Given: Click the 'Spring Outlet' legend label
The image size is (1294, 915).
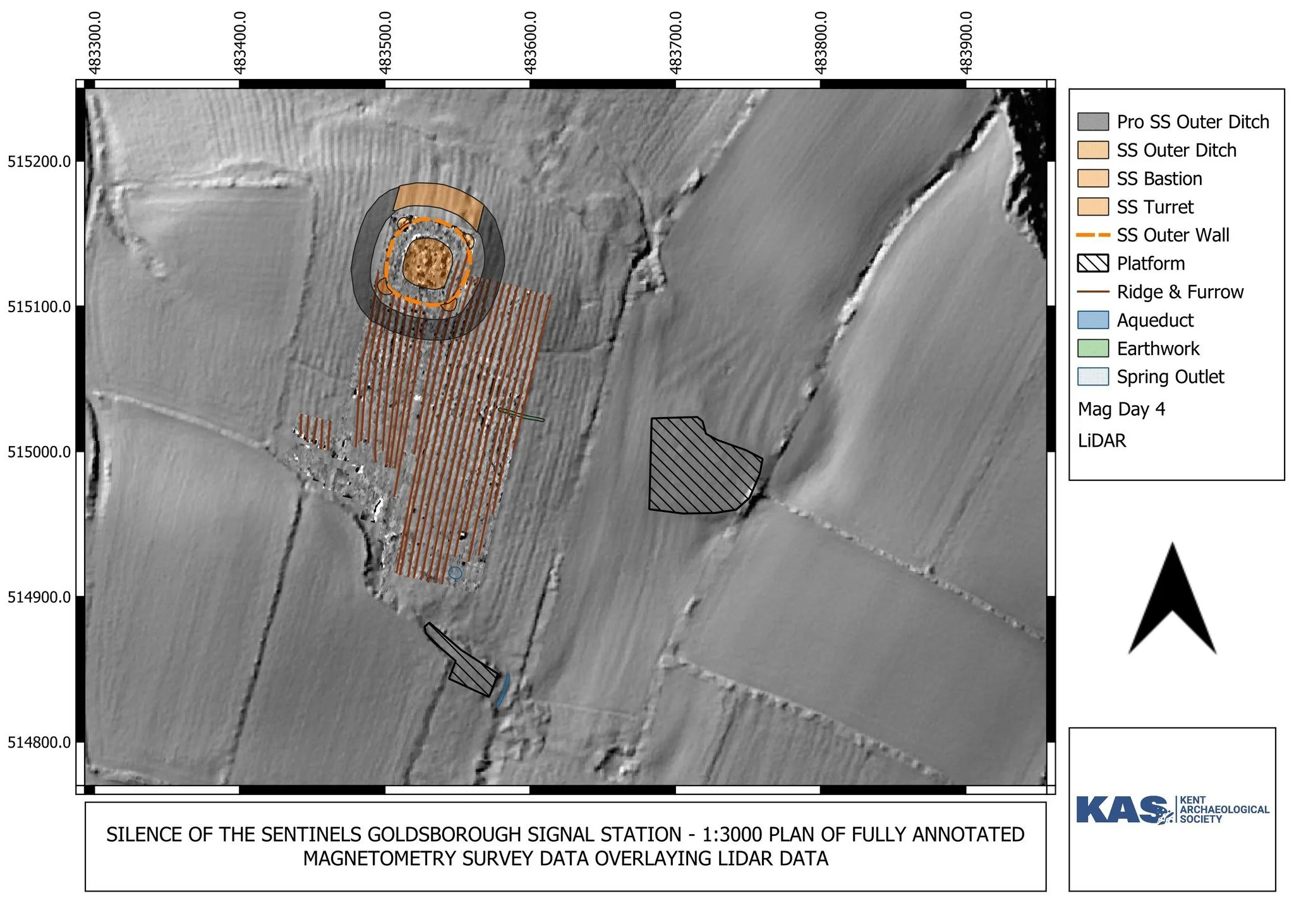Looking at the screenshot, I should 1170,377.
